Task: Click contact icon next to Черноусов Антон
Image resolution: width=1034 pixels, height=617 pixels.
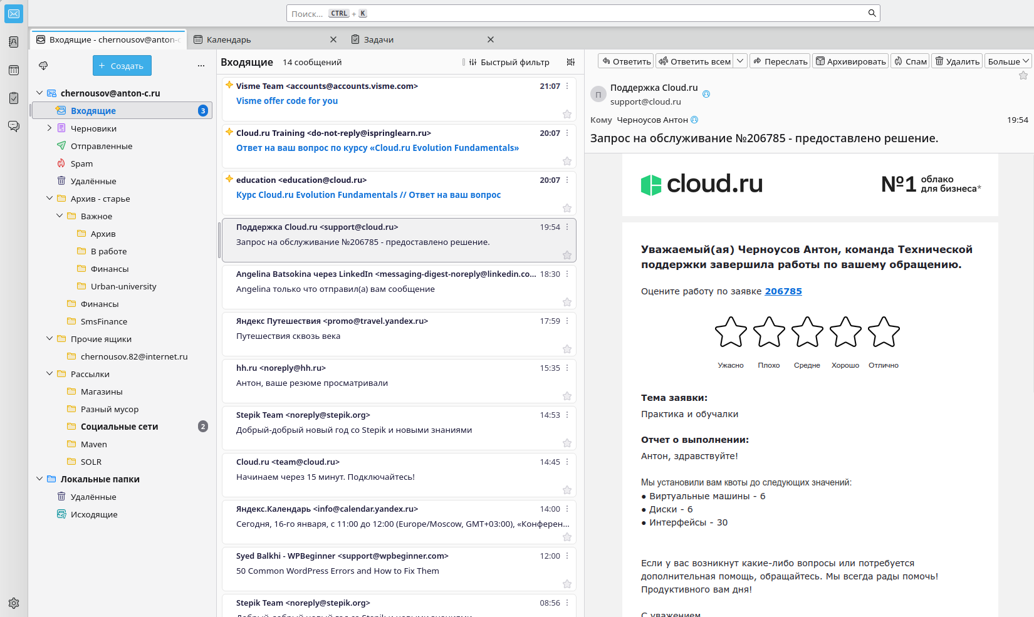Action: (694, 120)
